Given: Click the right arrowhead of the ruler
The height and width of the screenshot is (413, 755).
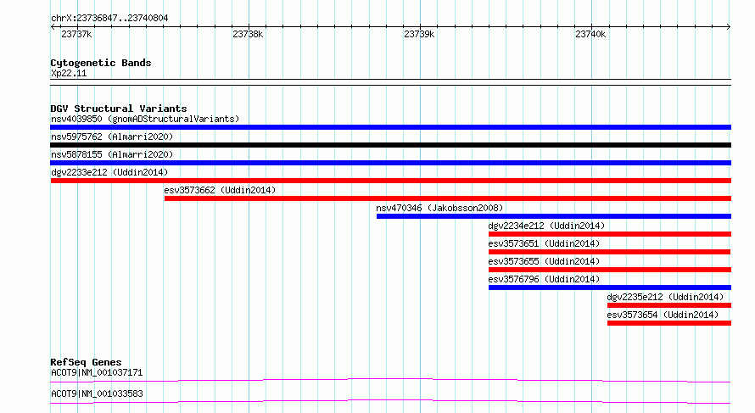Looking at the screenshot, I should [x=729, y=27].
